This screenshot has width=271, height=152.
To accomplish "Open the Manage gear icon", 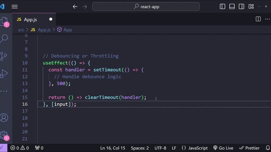I will pos(4,135).
